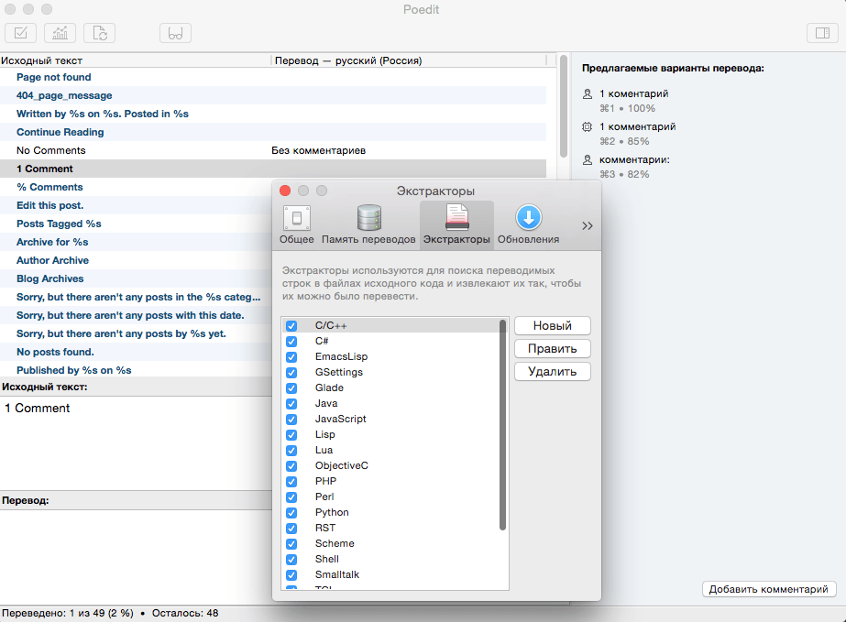The width and height of the screenshot is (846, 622).
Task: Open the Память переводов preferences tab
Action: click(368, 225)
